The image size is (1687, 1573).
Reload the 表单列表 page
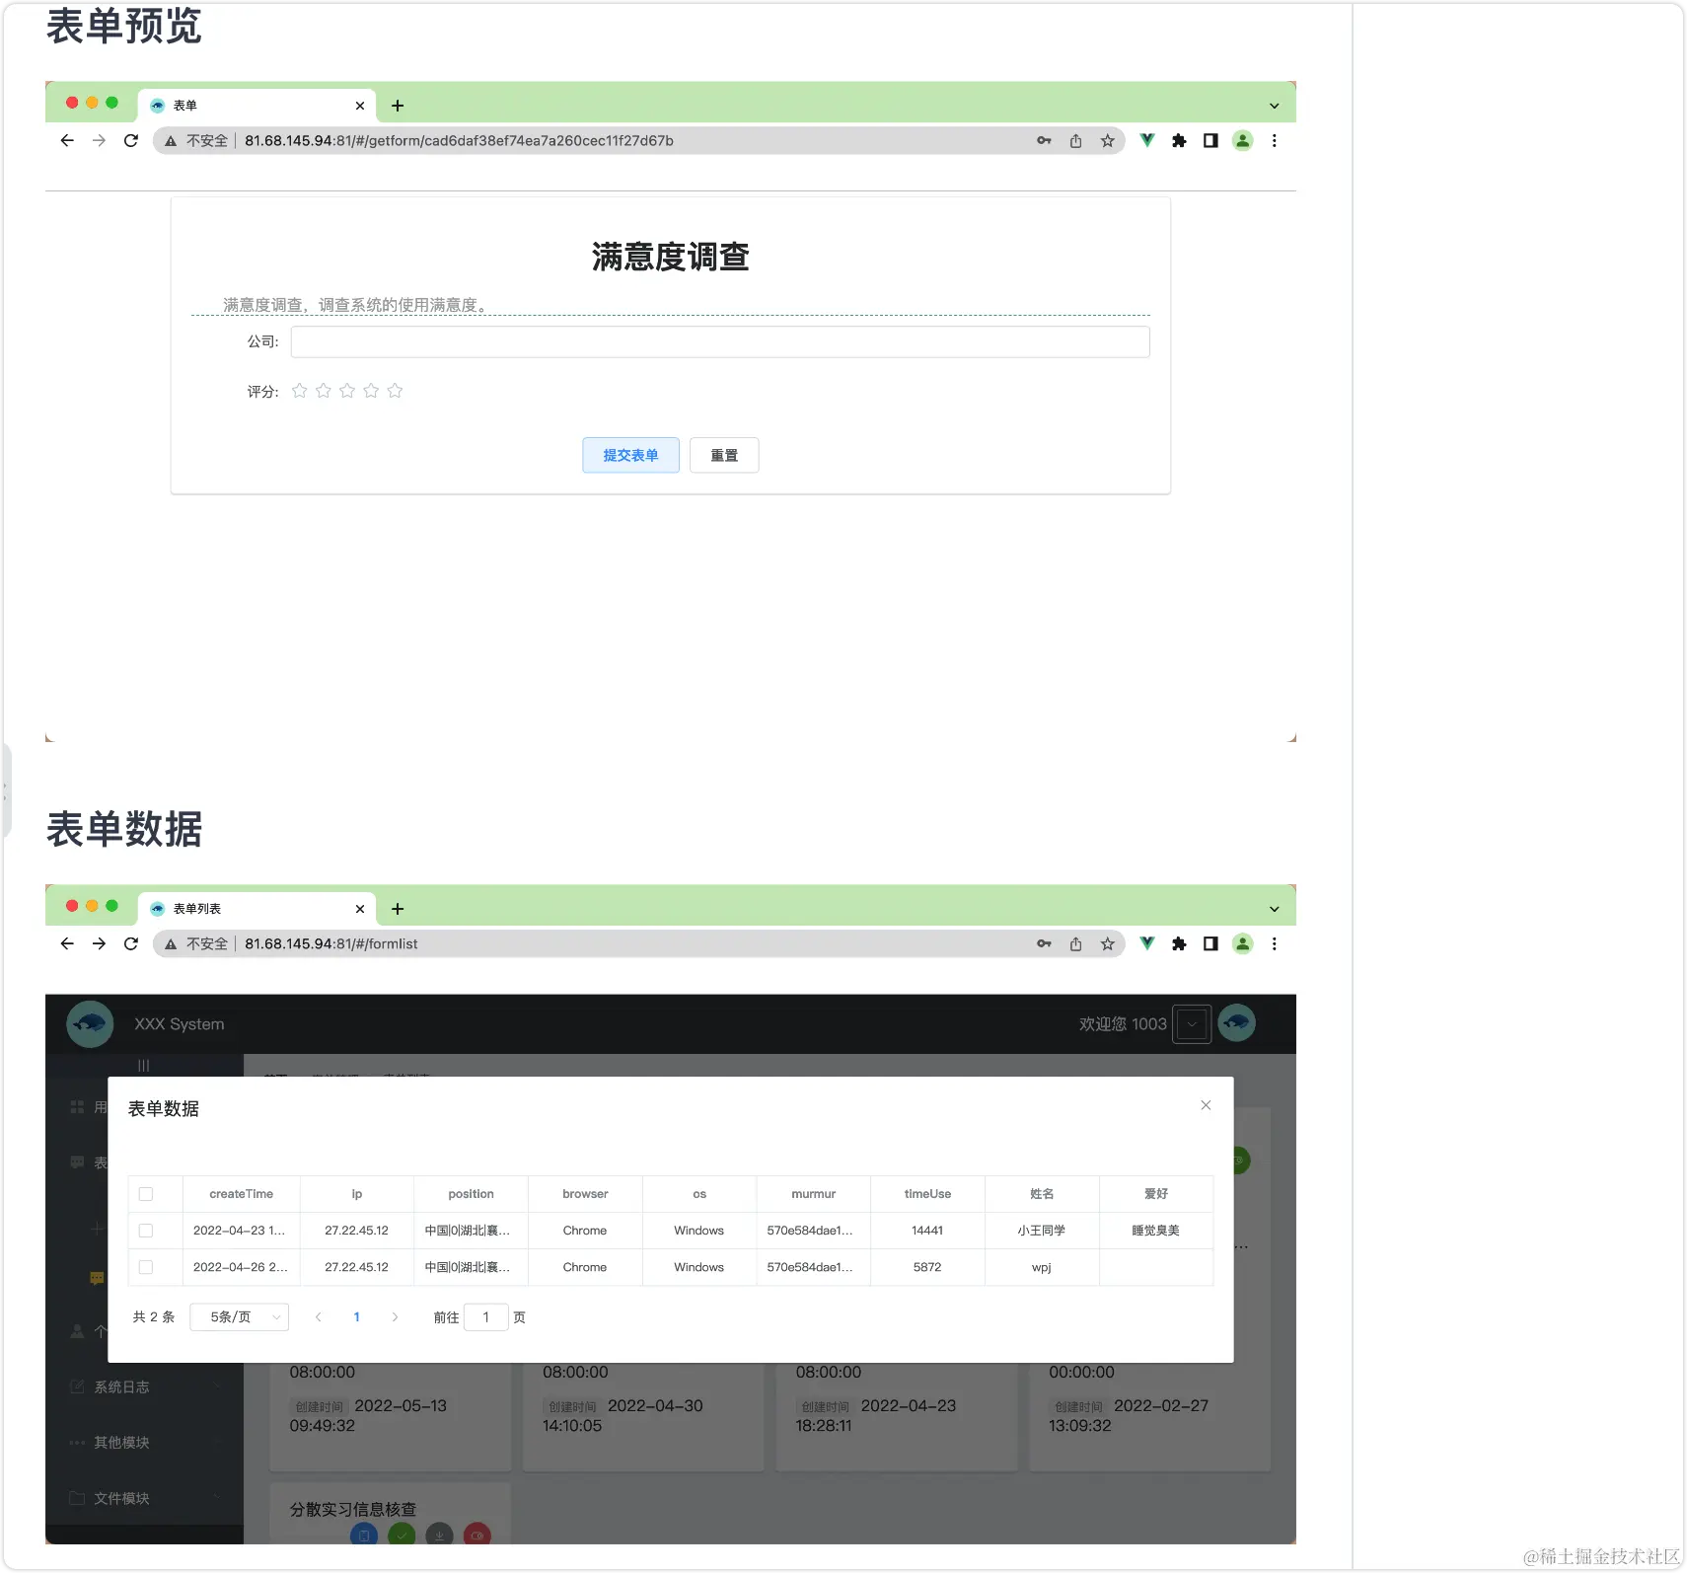(x=131, y=943)
